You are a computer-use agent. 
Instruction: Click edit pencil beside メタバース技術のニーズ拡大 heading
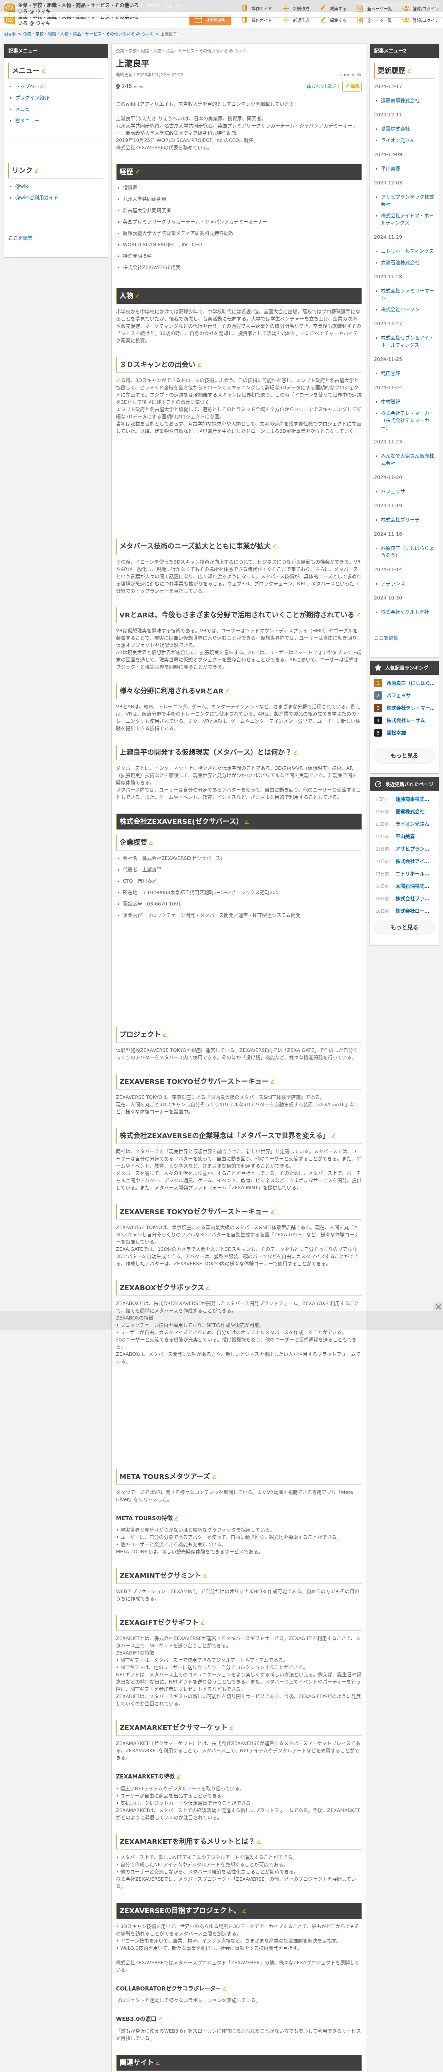pyautogui.click(x=274, y=546)
